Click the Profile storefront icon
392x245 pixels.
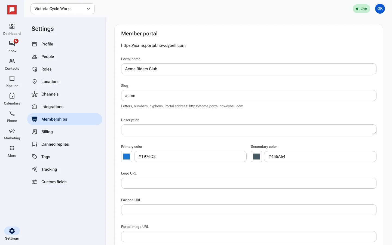click(x=35, y=44)
